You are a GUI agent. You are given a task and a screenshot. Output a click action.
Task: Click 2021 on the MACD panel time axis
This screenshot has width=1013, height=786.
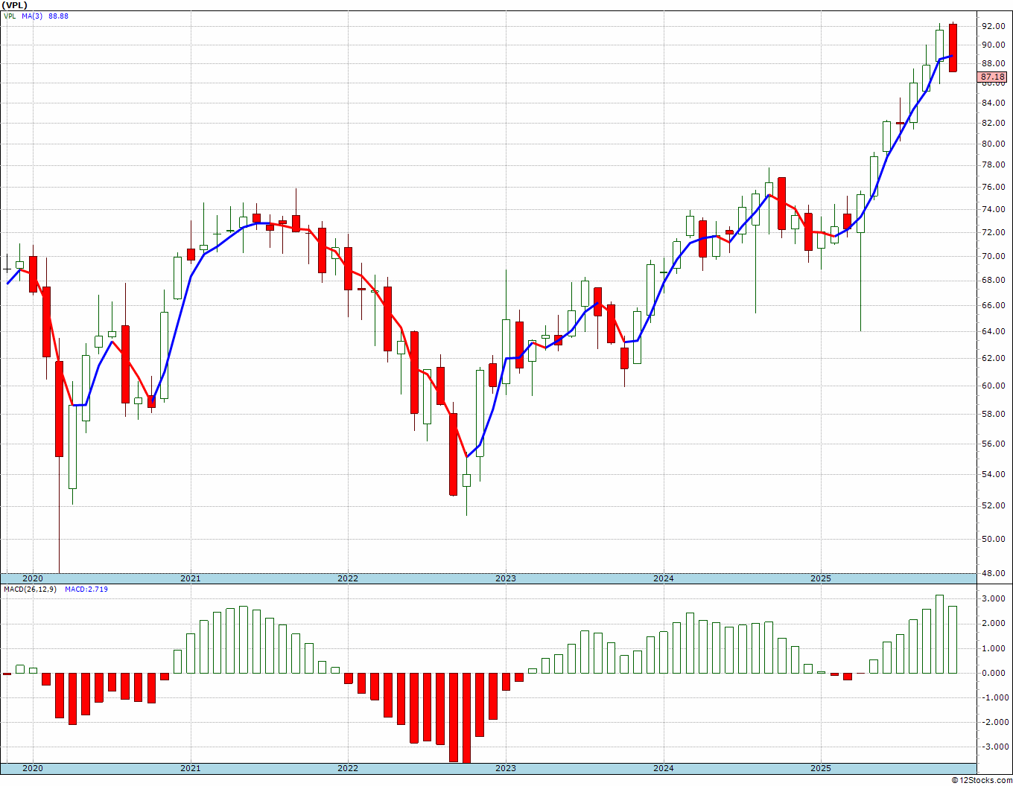pos(190,768)
